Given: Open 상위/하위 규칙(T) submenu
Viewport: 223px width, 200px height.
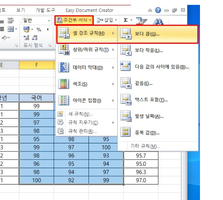Looking at the screenshot, I should 87,50.
